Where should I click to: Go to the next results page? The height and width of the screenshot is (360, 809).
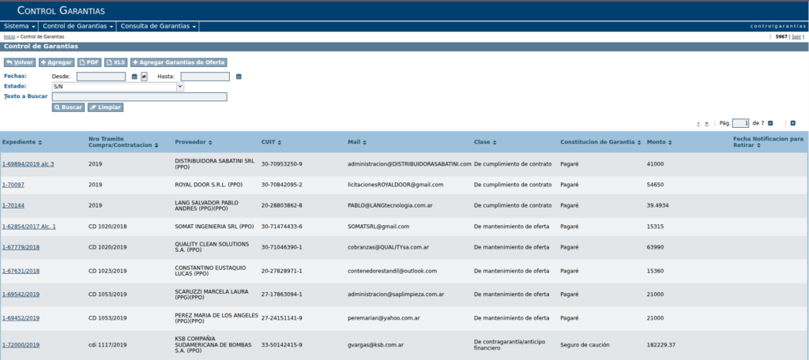tap(698, 123)
